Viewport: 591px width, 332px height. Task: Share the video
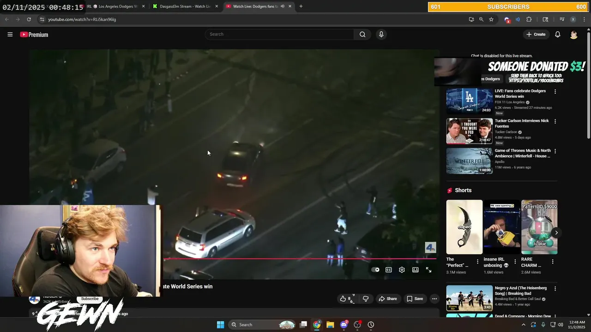click(x=388, y=299)
